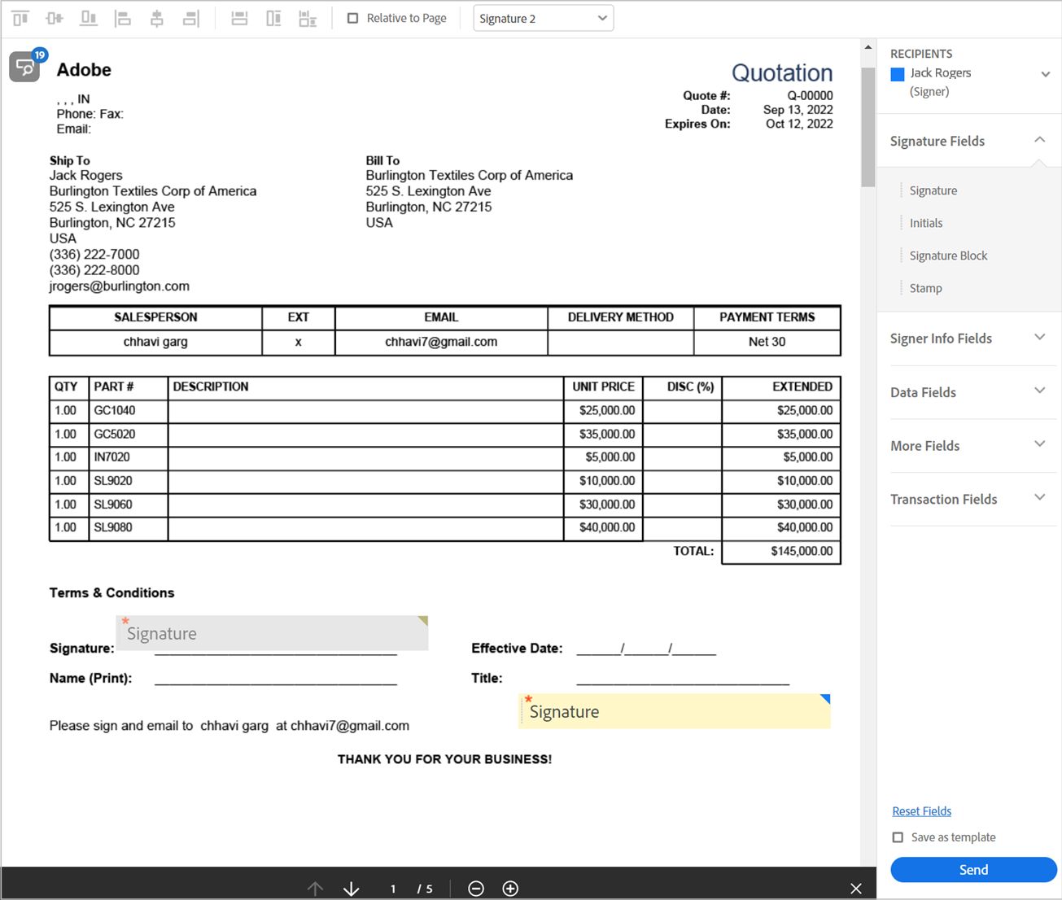Click the page number box
The image size is (1062, 900).
point(393,889)
